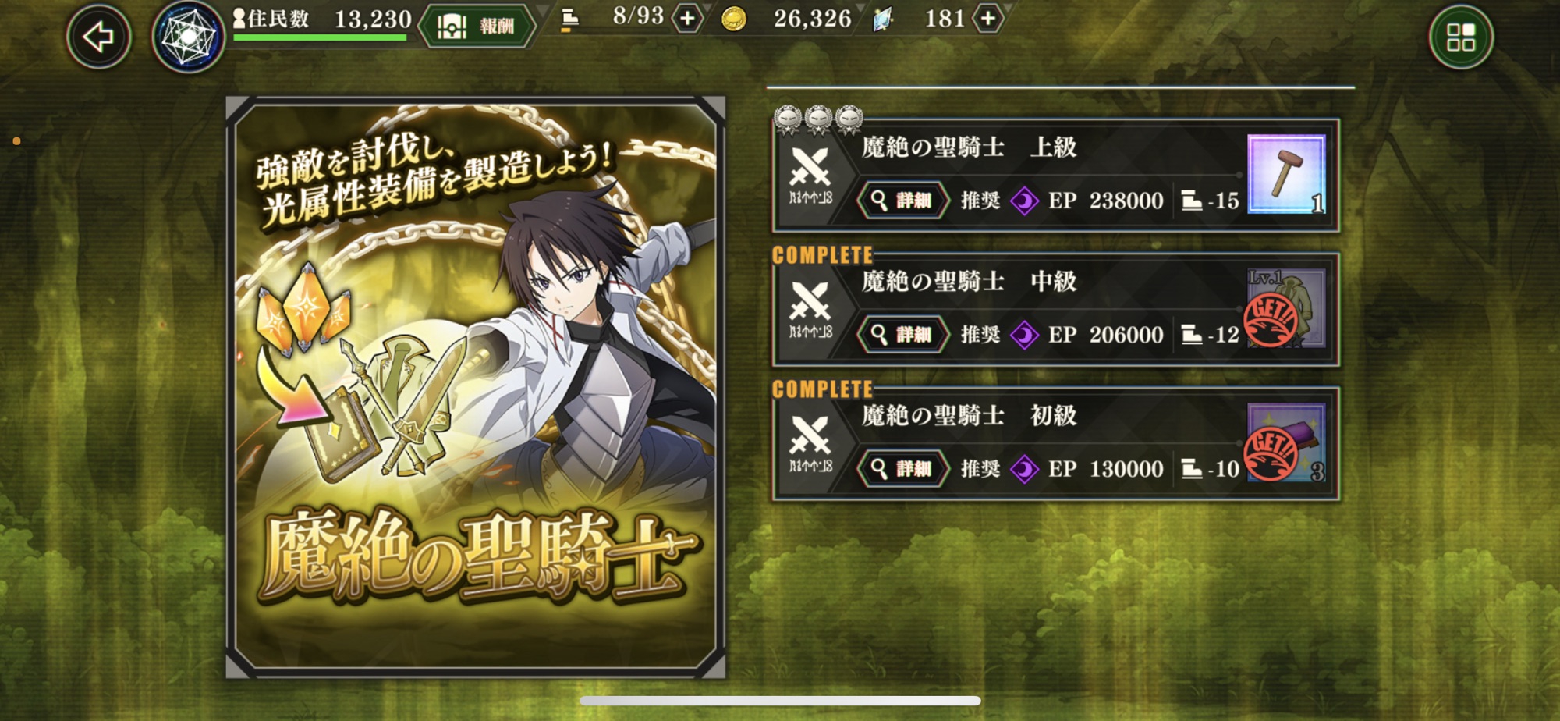This screenshot has height=721, width=1560.
Task: Add stamina with the plus next to 8/93
Action: [686, 19]
